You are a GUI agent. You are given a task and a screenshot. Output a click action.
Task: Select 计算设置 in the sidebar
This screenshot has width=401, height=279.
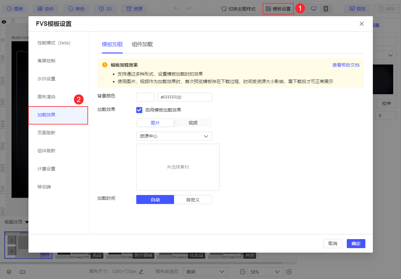click(58, 169)
